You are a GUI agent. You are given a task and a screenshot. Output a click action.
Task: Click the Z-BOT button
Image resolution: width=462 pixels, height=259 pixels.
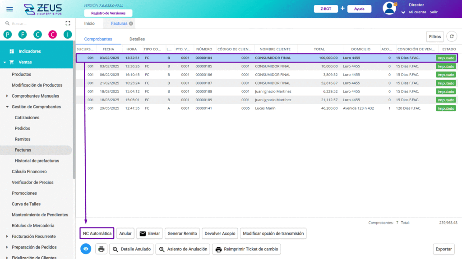[x=326, y=9]
